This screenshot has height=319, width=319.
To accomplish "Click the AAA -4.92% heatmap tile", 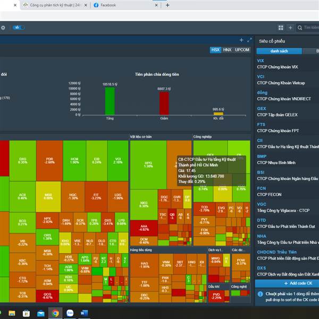I will 144,228.
